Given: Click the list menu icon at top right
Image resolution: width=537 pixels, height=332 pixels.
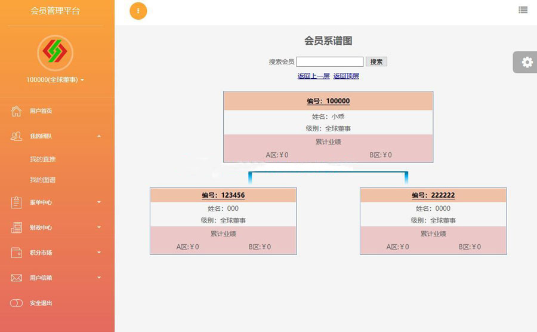Looking at the screenshot, I should (x=523, y=10).
